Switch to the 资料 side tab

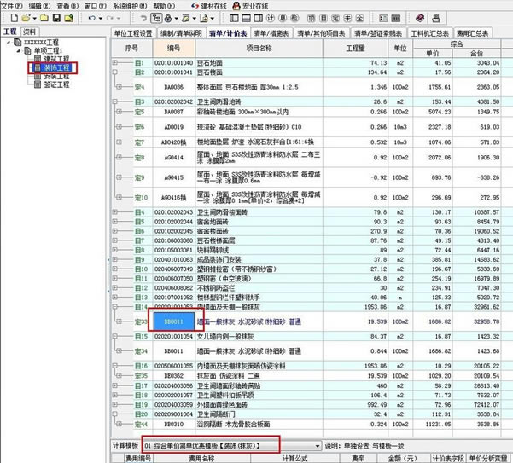(29, 32)
